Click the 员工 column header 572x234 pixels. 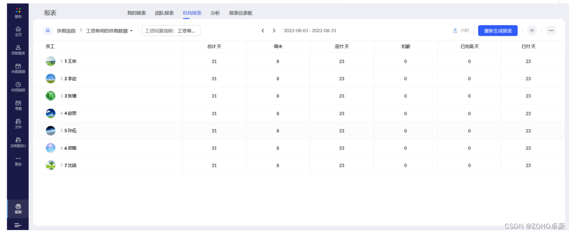(x=50, y=46)
